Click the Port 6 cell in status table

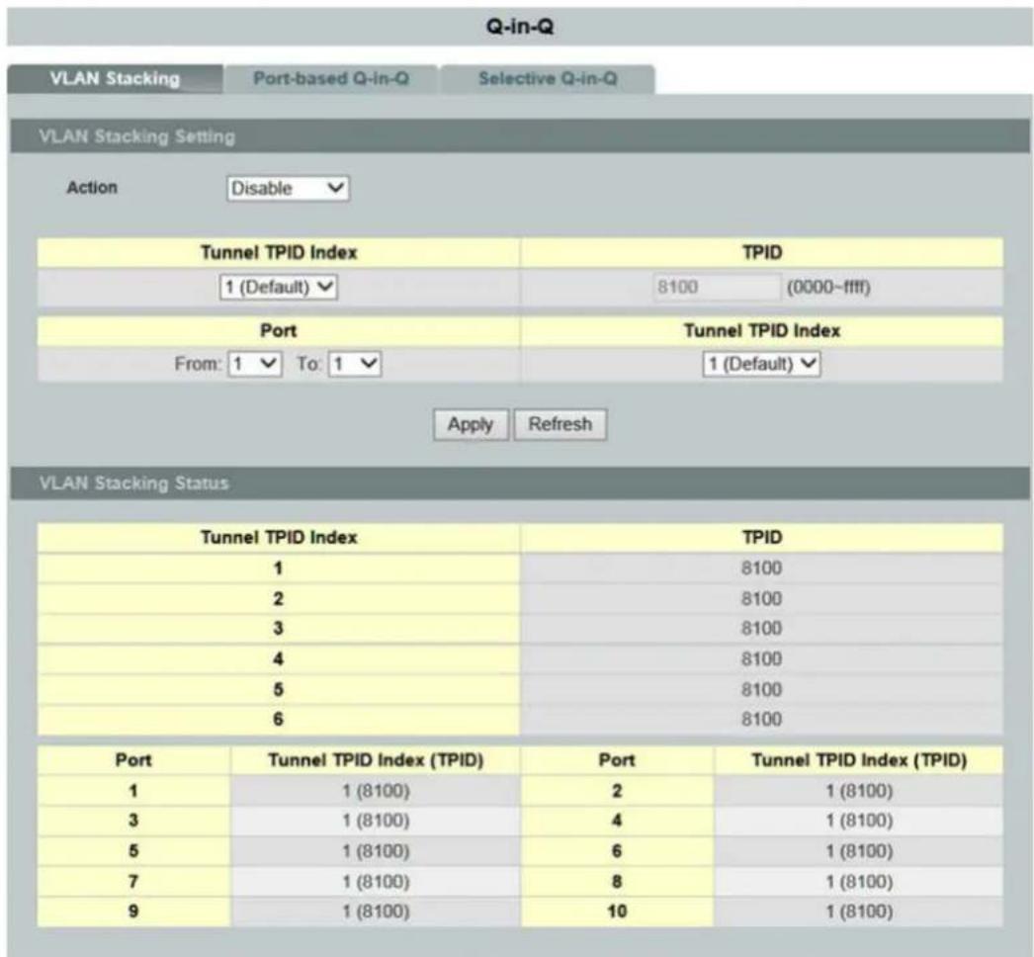point(617,851)
